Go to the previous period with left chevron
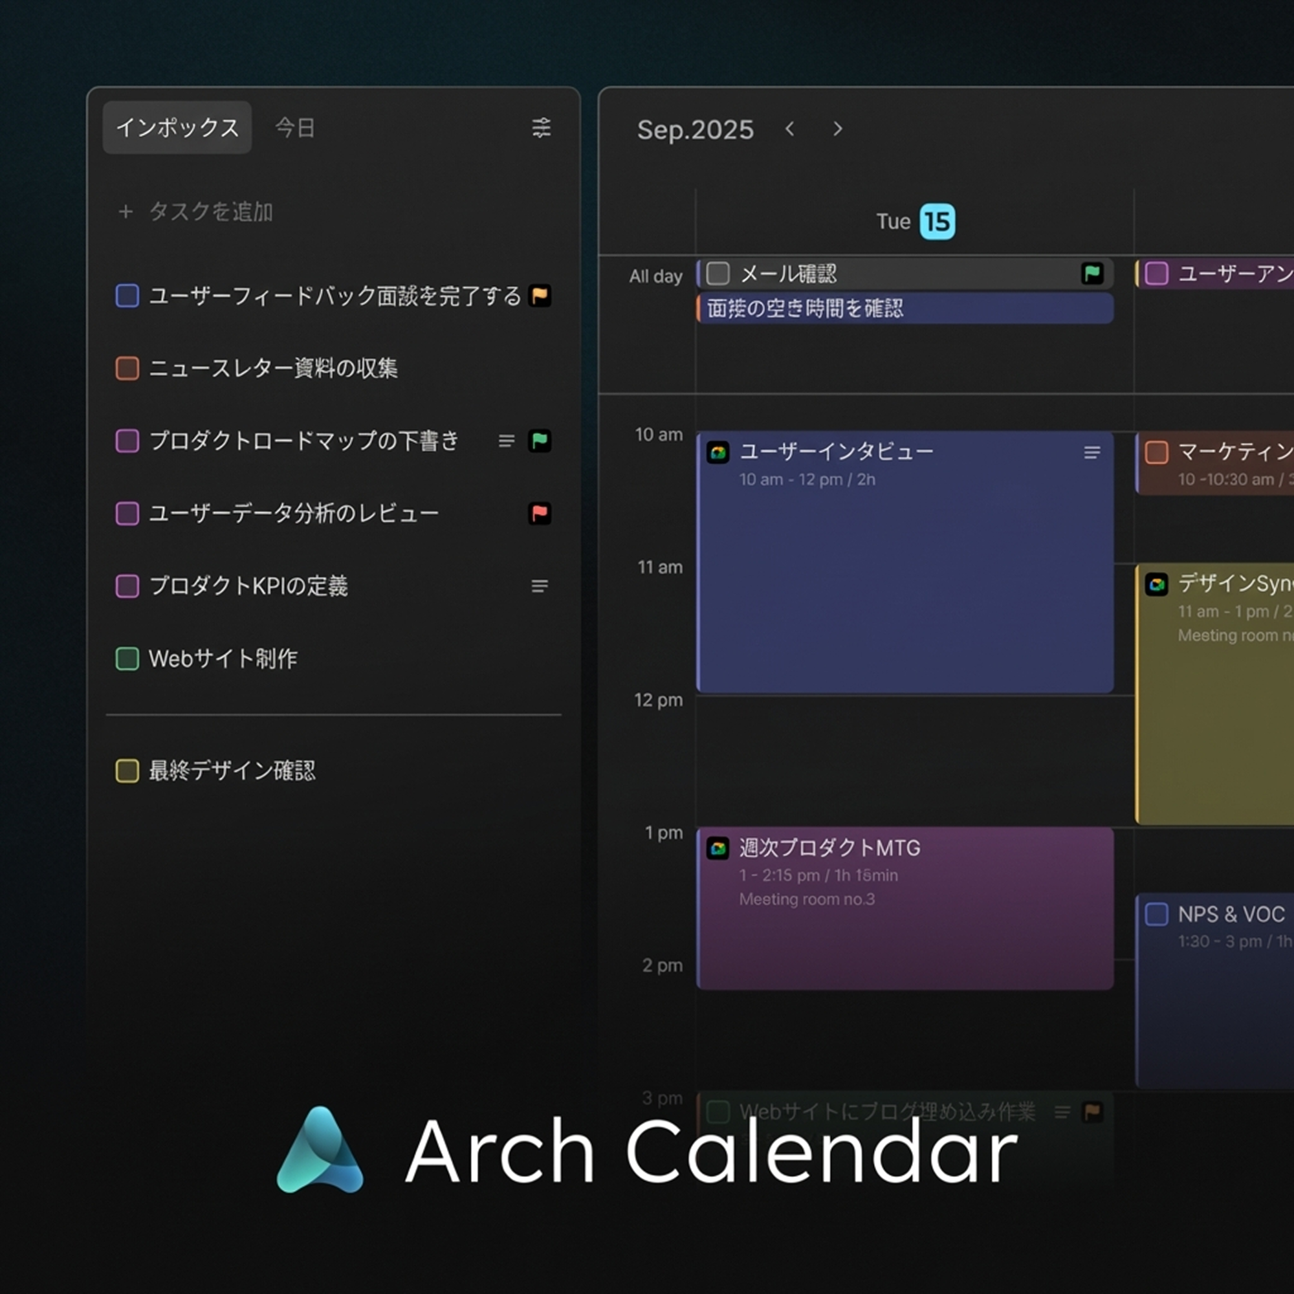 (789, 129)
